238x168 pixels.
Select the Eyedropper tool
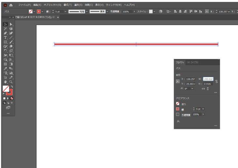click(6, 69)
